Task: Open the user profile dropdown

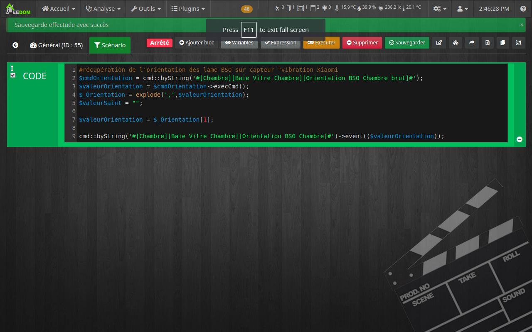Action: click(x=462, y=9)
